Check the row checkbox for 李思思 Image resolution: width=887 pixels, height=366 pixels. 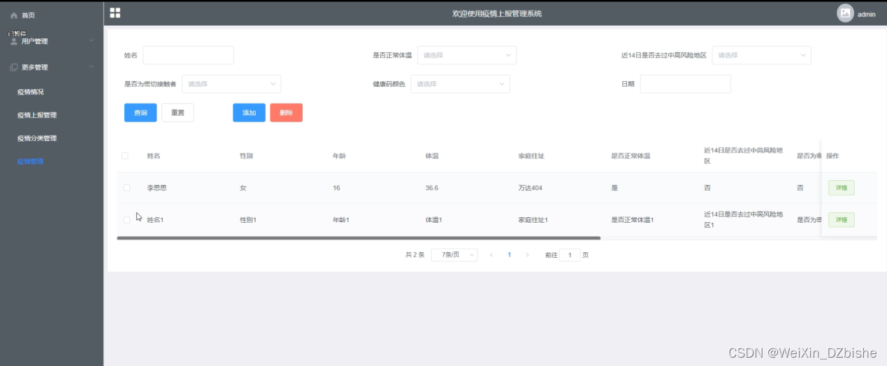(x=127, y=188)
